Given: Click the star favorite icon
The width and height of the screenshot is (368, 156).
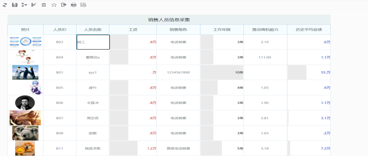Looking at the screenshot, I should [x=54, y=5].
